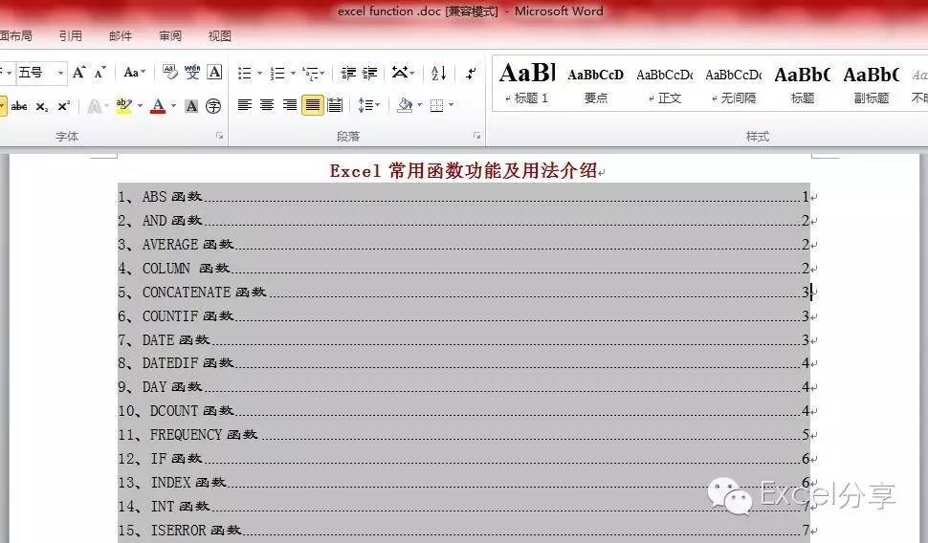The width and height of the screenshot is (928, 543).
Task: Click the Text Effects glowing A icon
Action: click(x=94, y=106)
